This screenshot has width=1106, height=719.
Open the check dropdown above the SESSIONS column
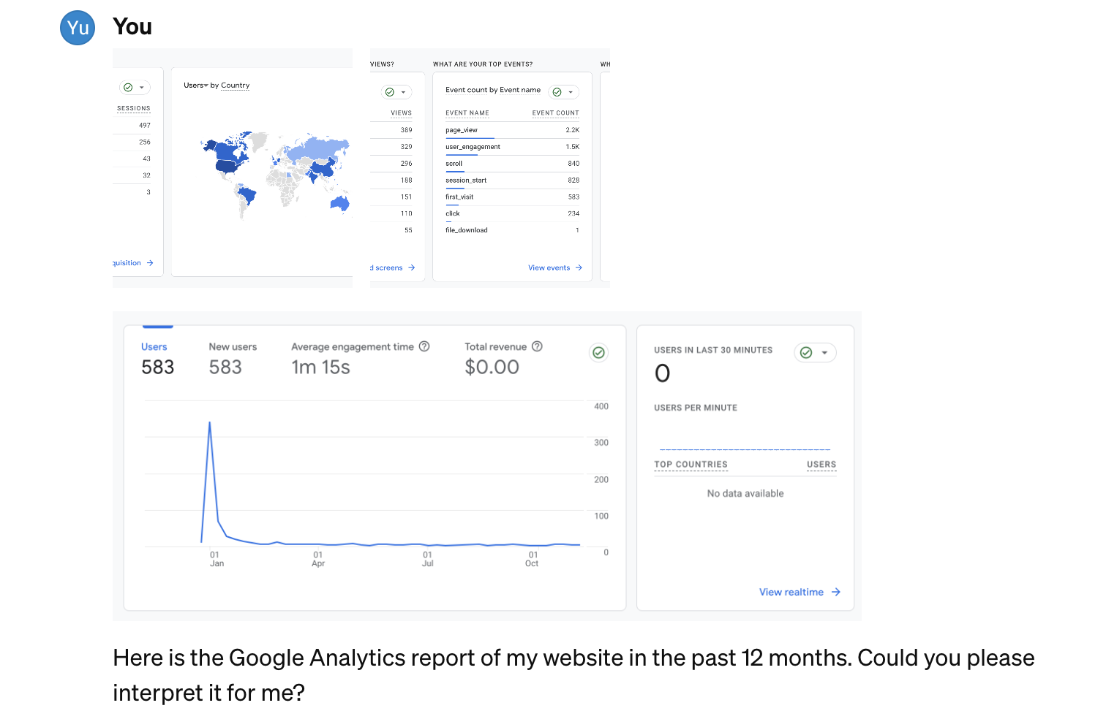[x=135, y=87]
